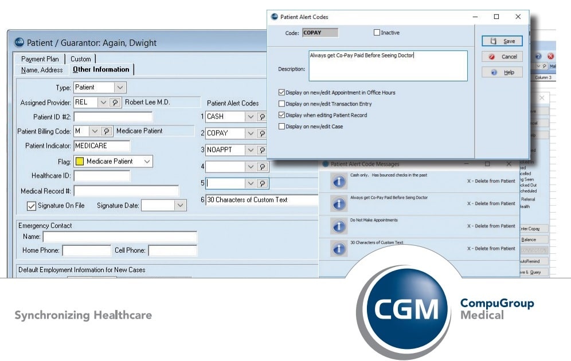571x361 pixels.
Task: Open the COPAY alert code dropdown
Action: (x=250, y=134)
